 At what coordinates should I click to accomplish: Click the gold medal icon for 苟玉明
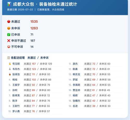point(10,64)
